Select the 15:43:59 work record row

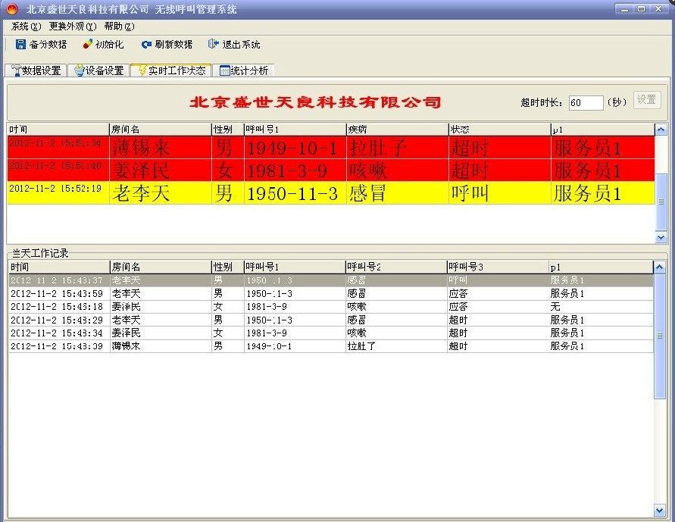330,293
